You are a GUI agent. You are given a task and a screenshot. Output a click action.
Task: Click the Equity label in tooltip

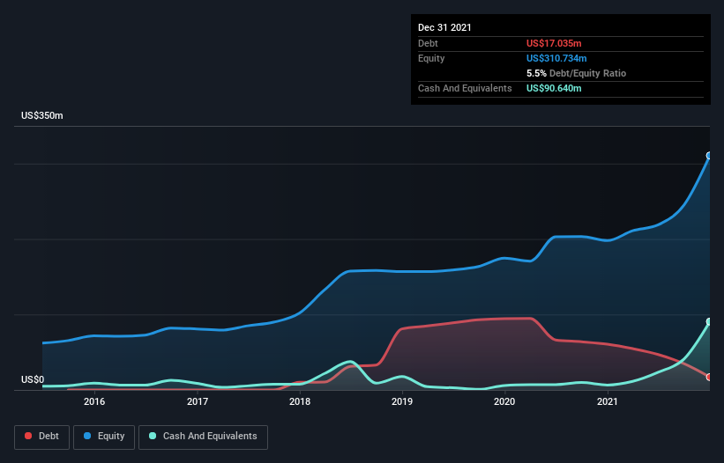click(431, 58)
